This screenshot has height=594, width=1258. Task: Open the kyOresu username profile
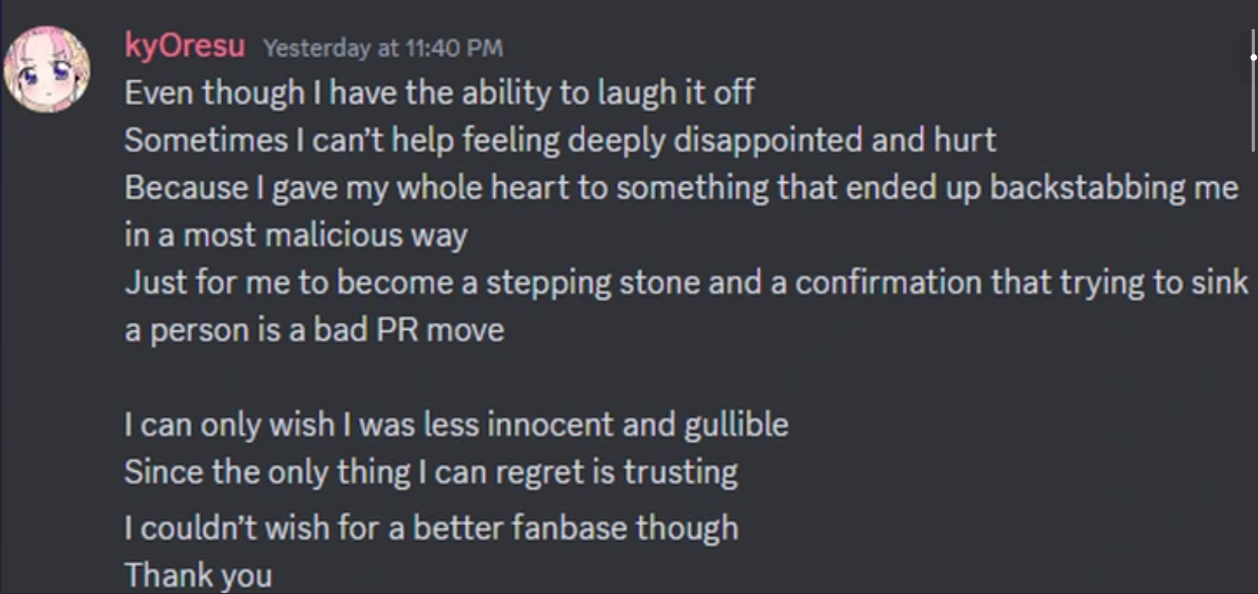click(185, 46)
